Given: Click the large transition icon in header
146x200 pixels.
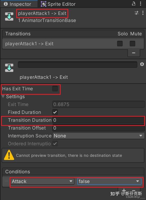Looking at the screenshot, I should point(9,16).
